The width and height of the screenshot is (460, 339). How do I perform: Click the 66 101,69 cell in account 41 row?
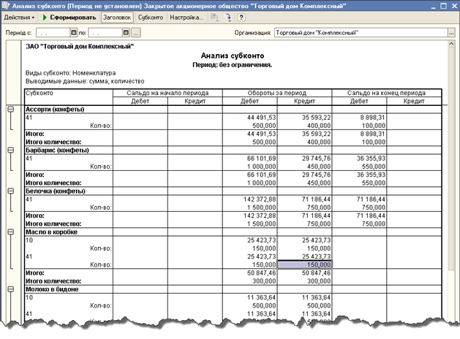click(x=249, y=159)
